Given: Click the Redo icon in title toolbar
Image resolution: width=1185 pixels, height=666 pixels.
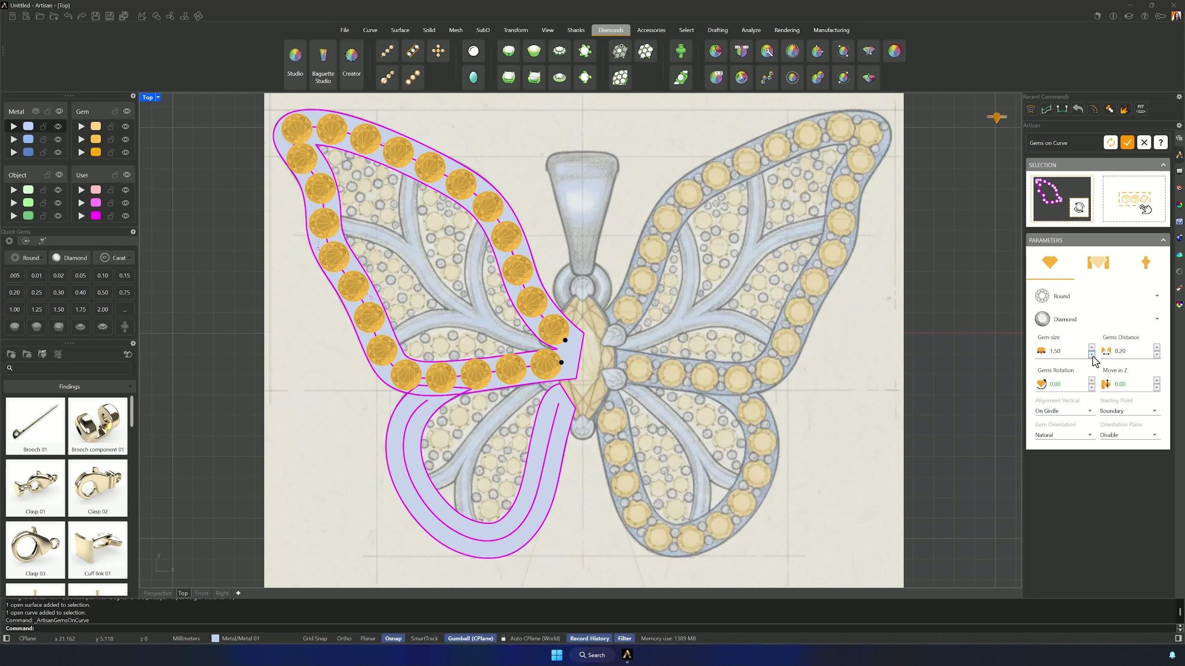Looking at the screenshot, I should point(82,16).
